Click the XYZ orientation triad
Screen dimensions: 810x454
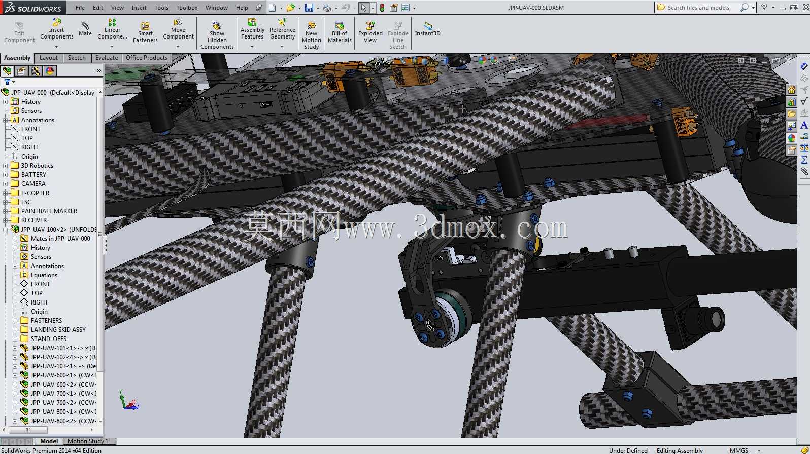click(128, 400)
